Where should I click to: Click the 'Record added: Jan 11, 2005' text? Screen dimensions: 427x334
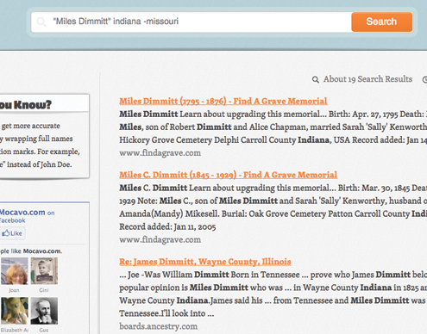[167, 226]
